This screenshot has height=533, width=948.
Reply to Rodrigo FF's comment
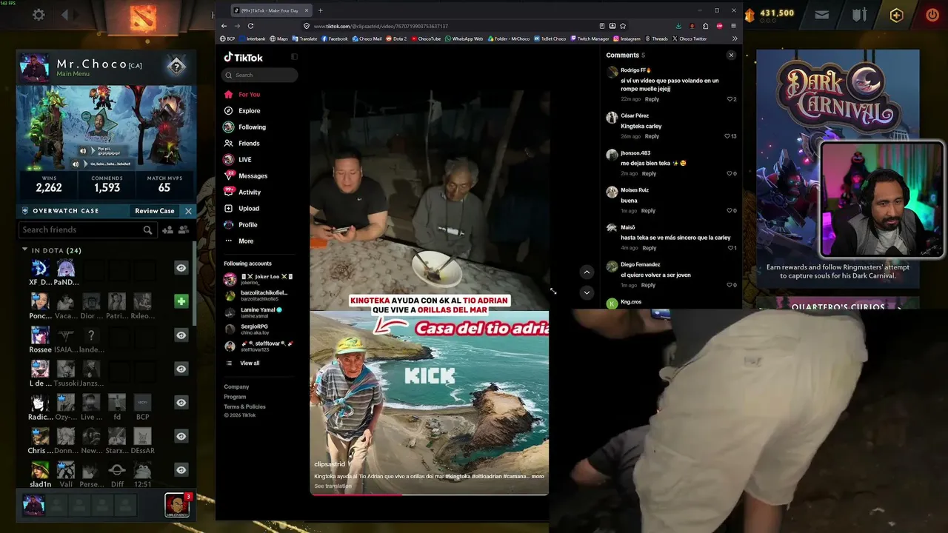tap(652, 99)
